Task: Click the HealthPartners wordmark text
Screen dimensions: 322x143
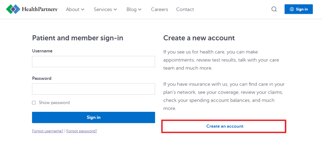Action: click(x=40, y=9)
